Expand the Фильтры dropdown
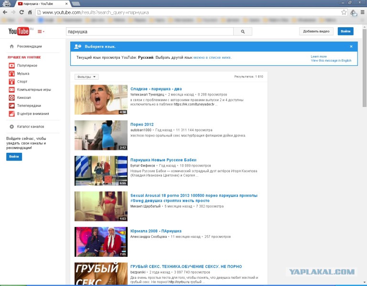 coord(86,76)
